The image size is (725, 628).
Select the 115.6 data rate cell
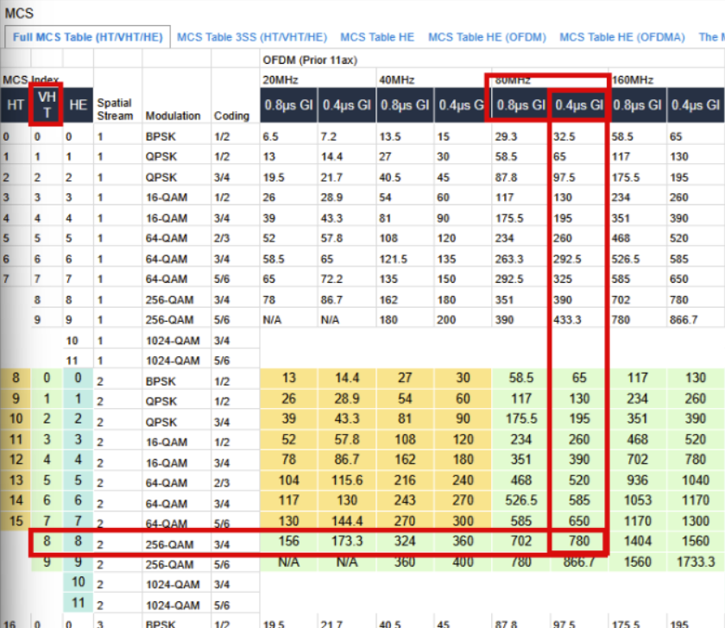[x=346, y=480]
